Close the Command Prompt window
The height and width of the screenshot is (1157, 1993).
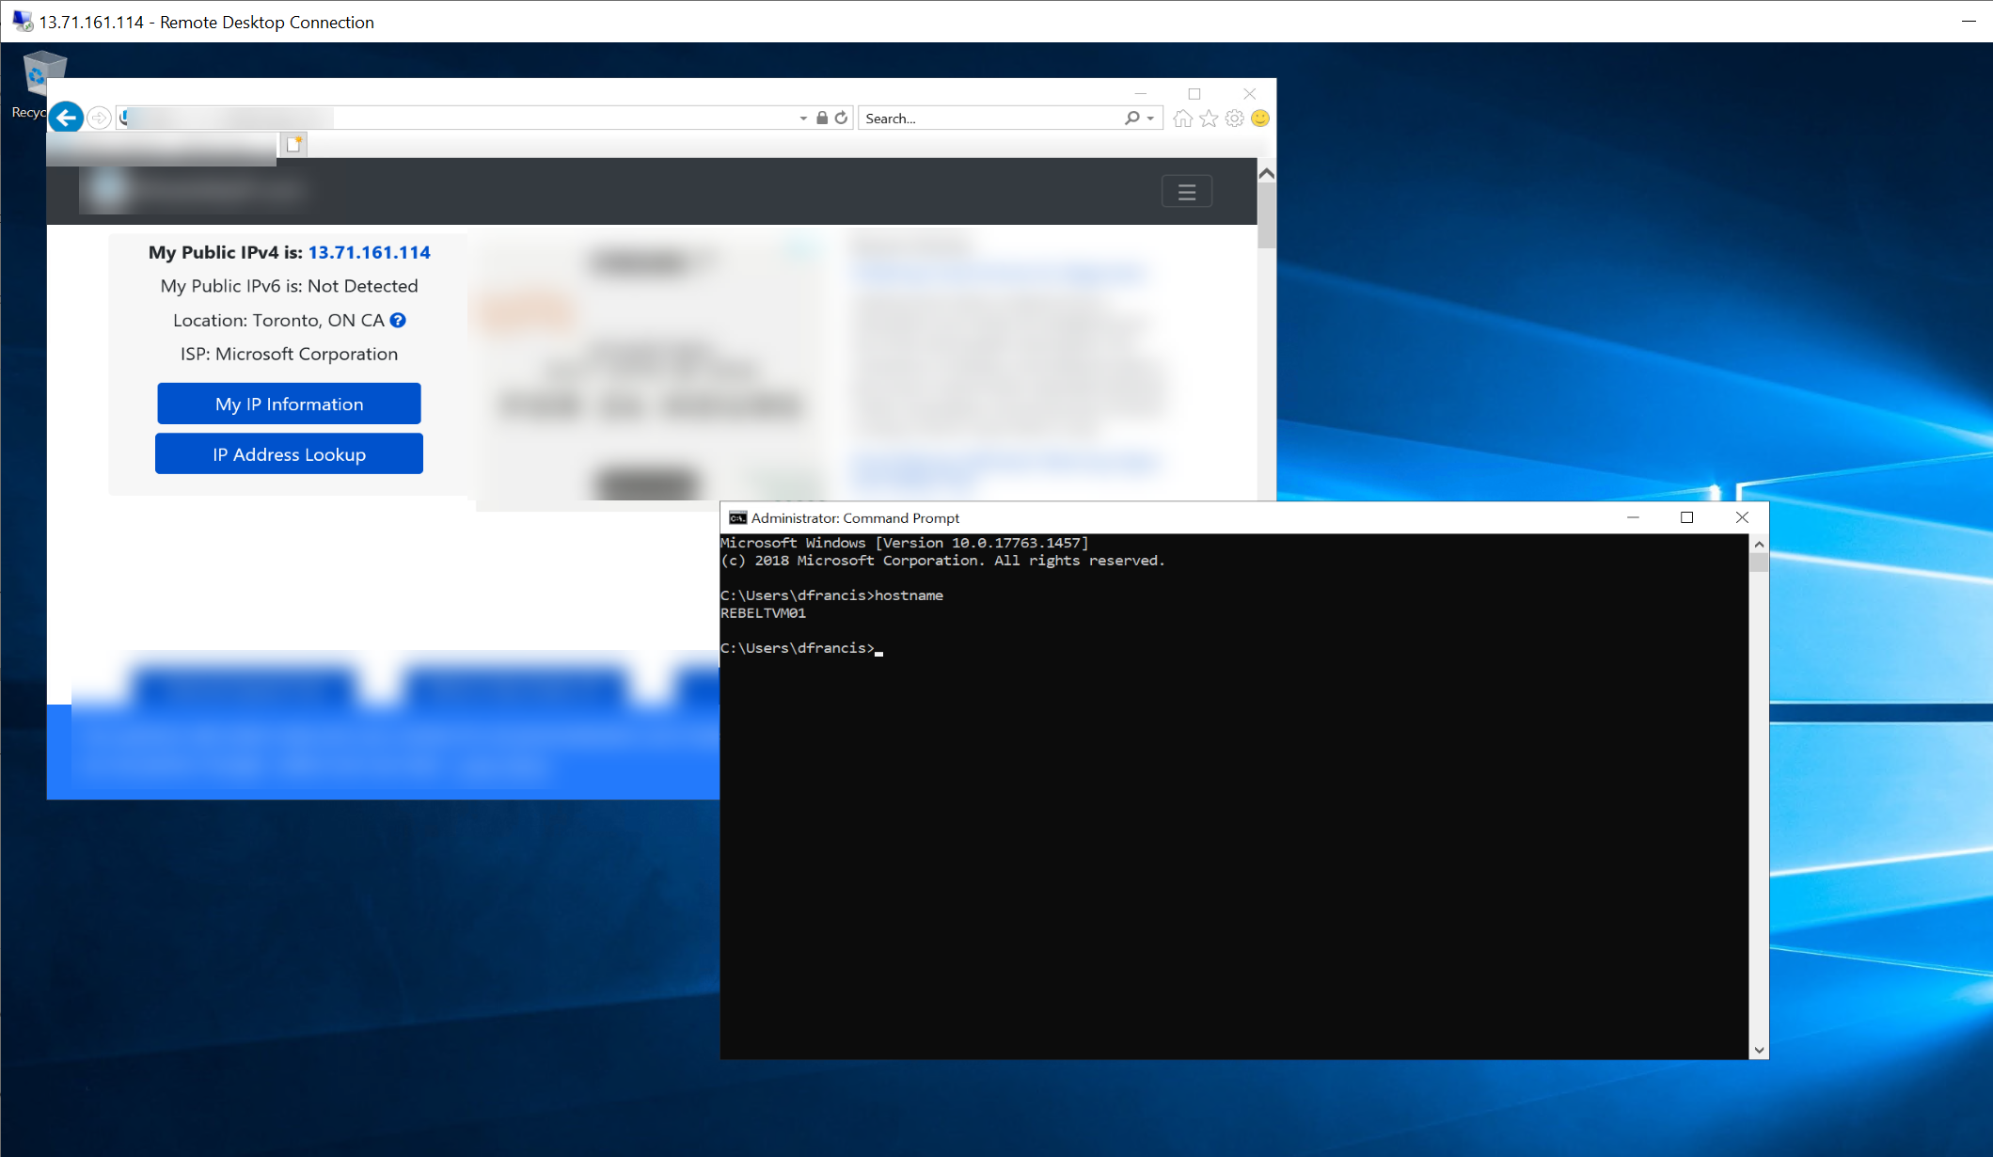point(1742,518)
